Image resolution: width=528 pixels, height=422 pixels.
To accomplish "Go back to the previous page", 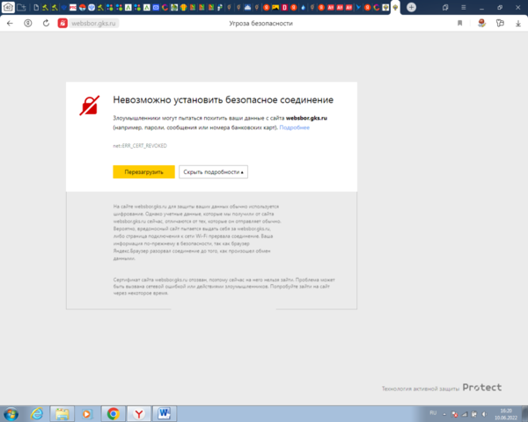I will (x=10, y=23).
